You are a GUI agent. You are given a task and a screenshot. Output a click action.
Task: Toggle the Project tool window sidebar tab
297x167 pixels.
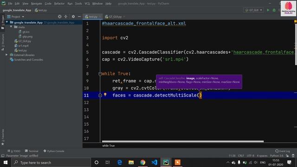click(3, 22)
